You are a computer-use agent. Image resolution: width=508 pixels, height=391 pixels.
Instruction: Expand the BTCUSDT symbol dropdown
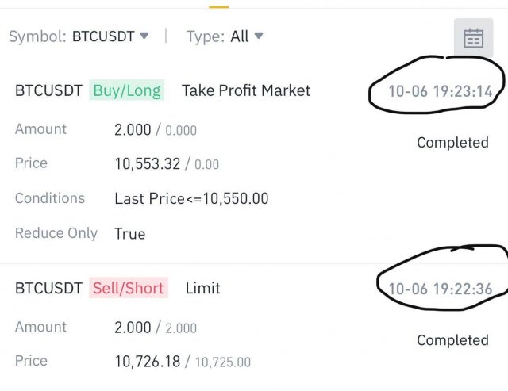point(110,36)
